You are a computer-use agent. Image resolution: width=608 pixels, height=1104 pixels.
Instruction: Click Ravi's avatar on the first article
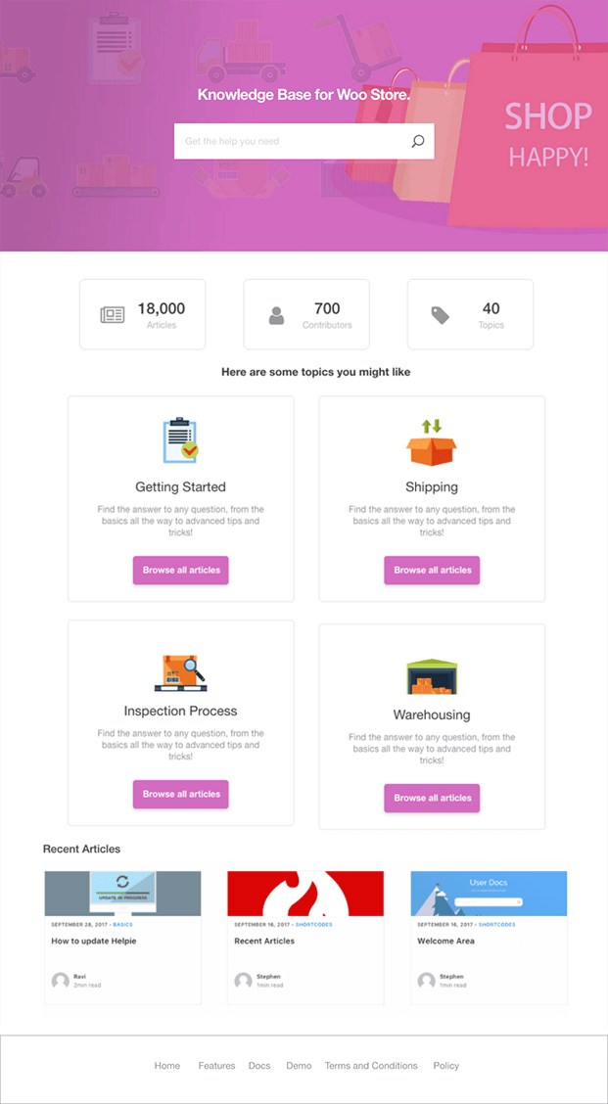click(x=61, y=981)
